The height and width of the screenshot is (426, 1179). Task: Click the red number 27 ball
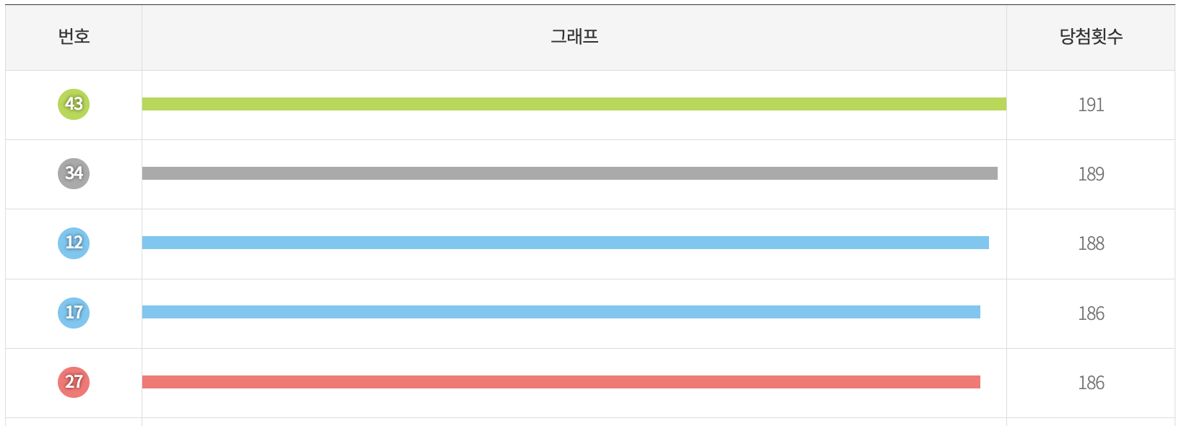(x=74, y=382)
